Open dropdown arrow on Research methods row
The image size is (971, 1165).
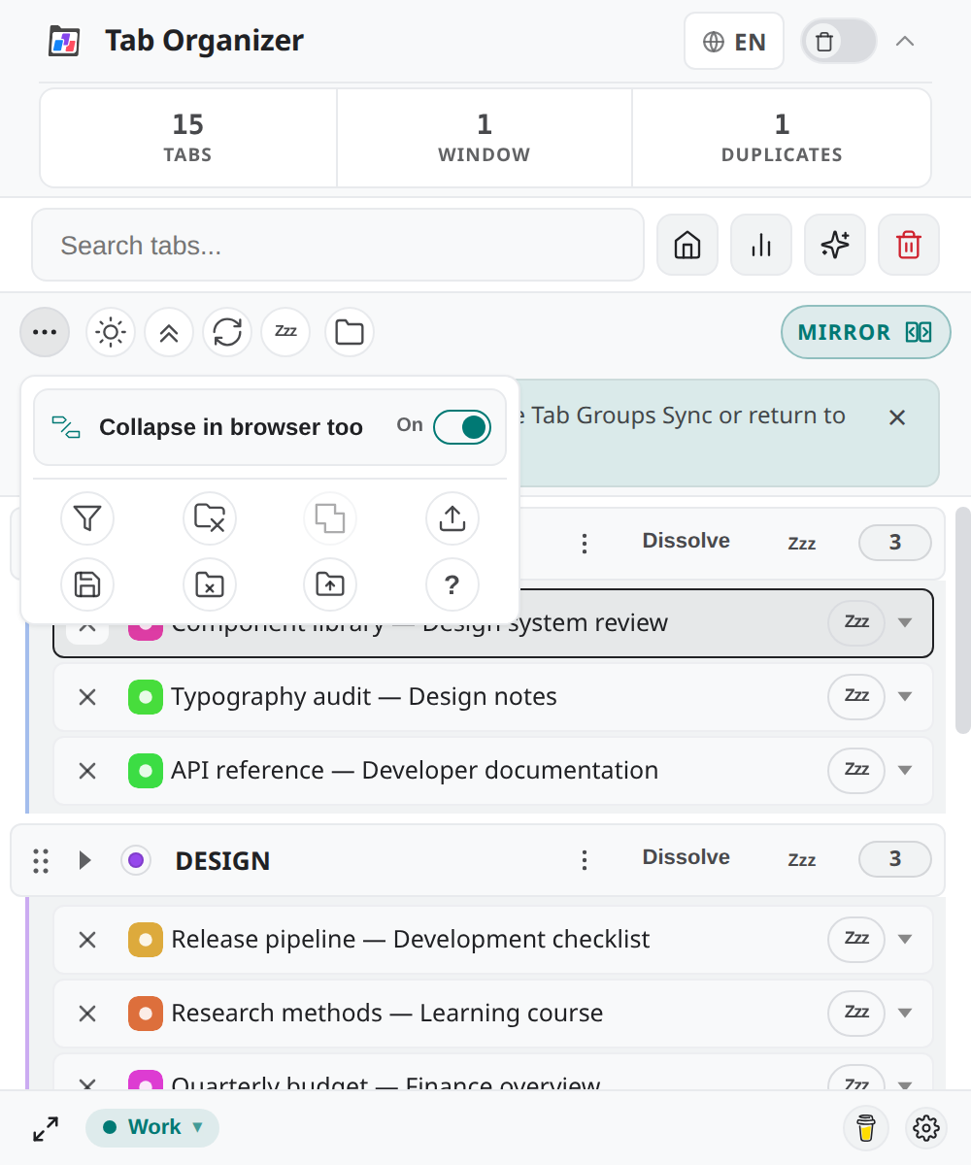point(906,1013)
